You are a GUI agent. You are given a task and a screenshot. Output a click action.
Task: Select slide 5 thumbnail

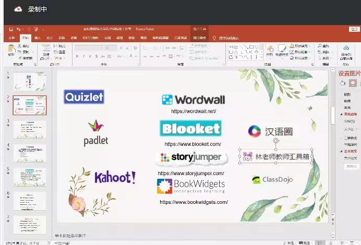pyautogui.click(x=29, y=177)
